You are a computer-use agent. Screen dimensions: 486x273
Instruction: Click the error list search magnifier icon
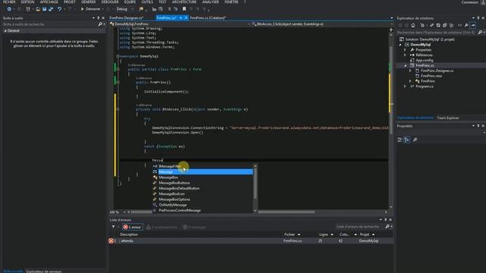point(387,227)
